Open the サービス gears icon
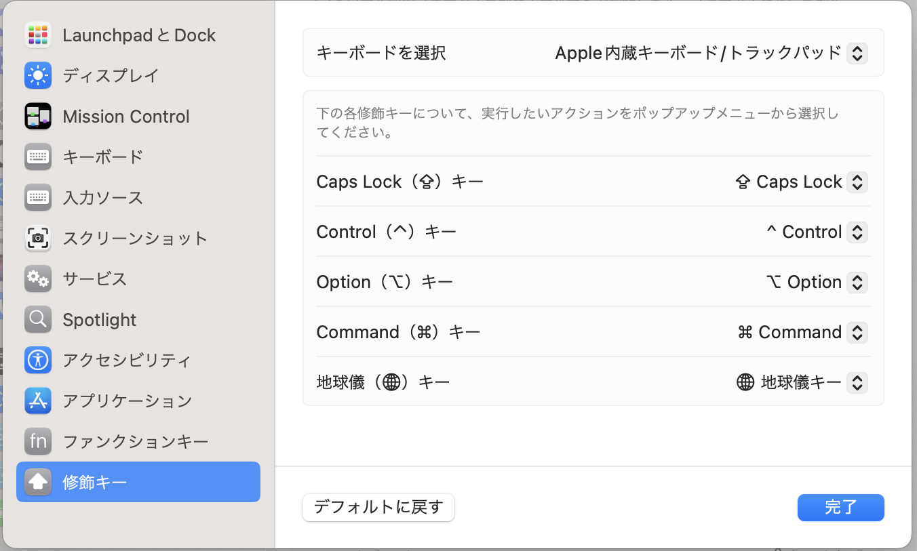 38,279
